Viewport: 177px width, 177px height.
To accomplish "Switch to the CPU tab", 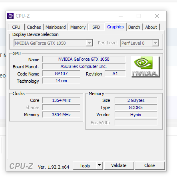I will tap(16, 27).
